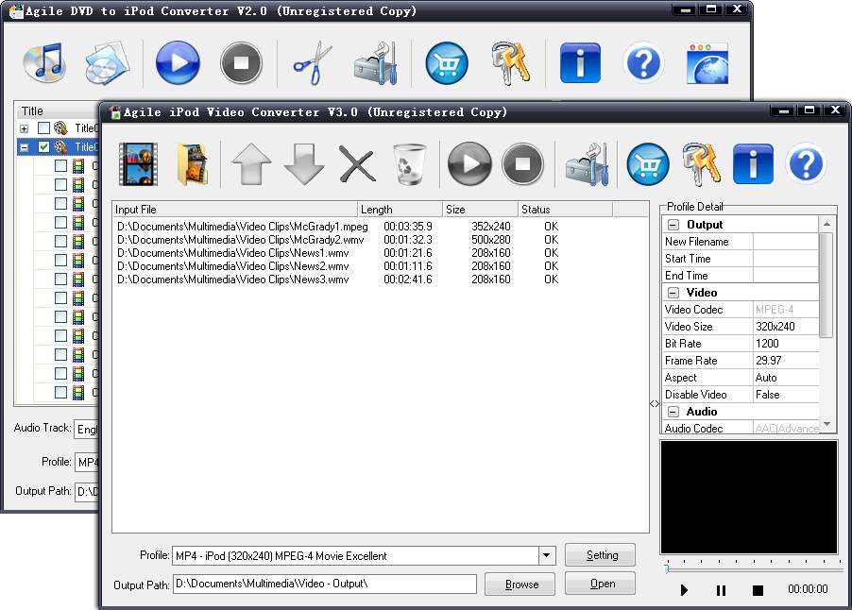Remove selected file with X icon
The height and width of the screenshot is (610, 852).
click(357, 163)
